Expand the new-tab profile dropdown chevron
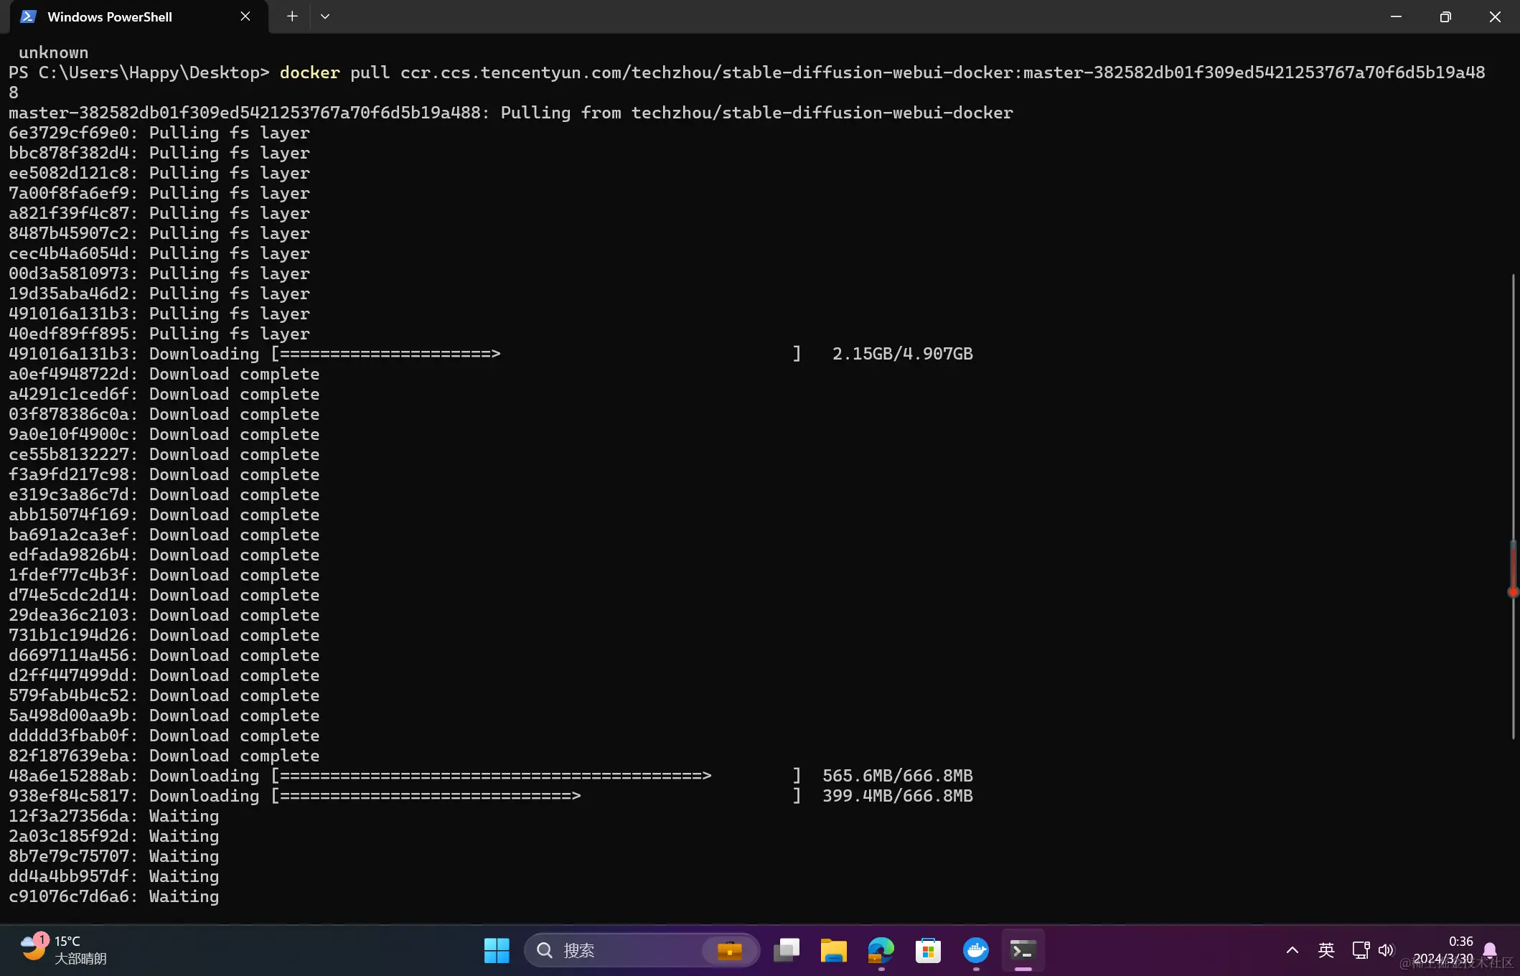The width and height of the screenshot is (1520, 976). [x=324, y=17]
